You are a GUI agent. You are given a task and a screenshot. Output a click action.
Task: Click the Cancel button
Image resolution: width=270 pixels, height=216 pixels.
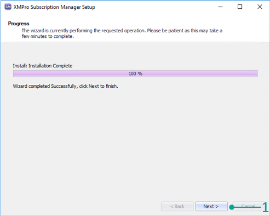(248, 206)
